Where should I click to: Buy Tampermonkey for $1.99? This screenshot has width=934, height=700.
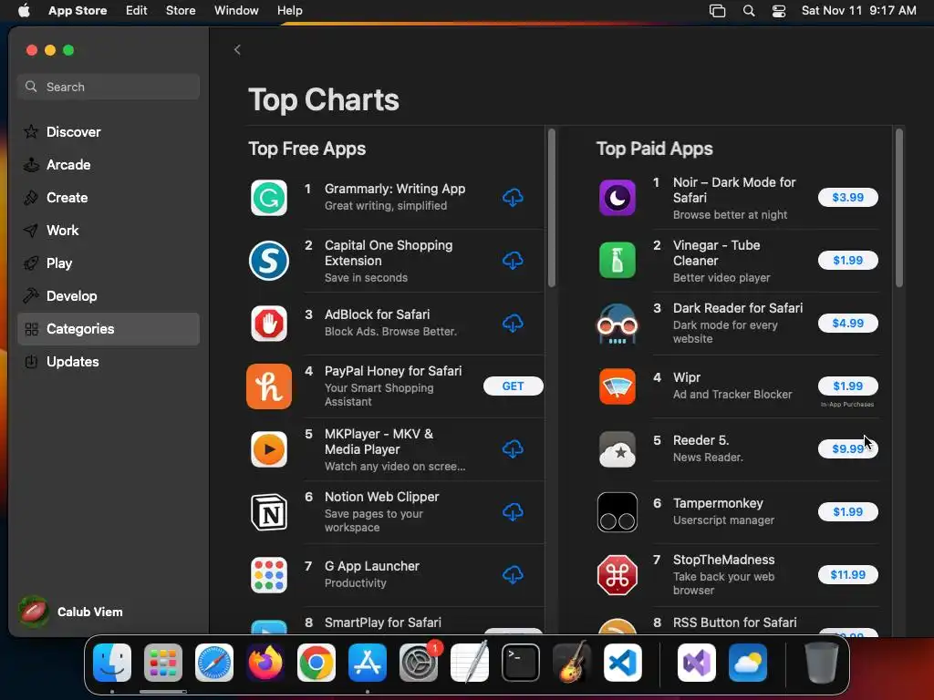click(847, 512)
